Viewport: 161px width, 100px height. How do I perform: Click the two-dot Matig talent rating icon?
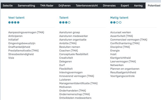tap(116, 22)
